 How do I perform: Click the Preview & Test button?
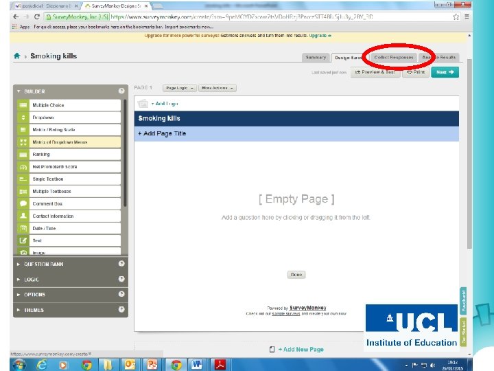pyautogui.click(x=375, y=72)
